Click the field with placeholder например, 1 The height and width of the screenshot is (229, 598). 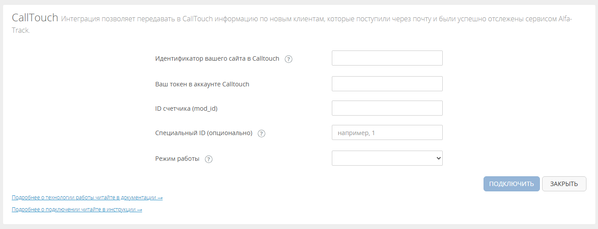point(387,132)
